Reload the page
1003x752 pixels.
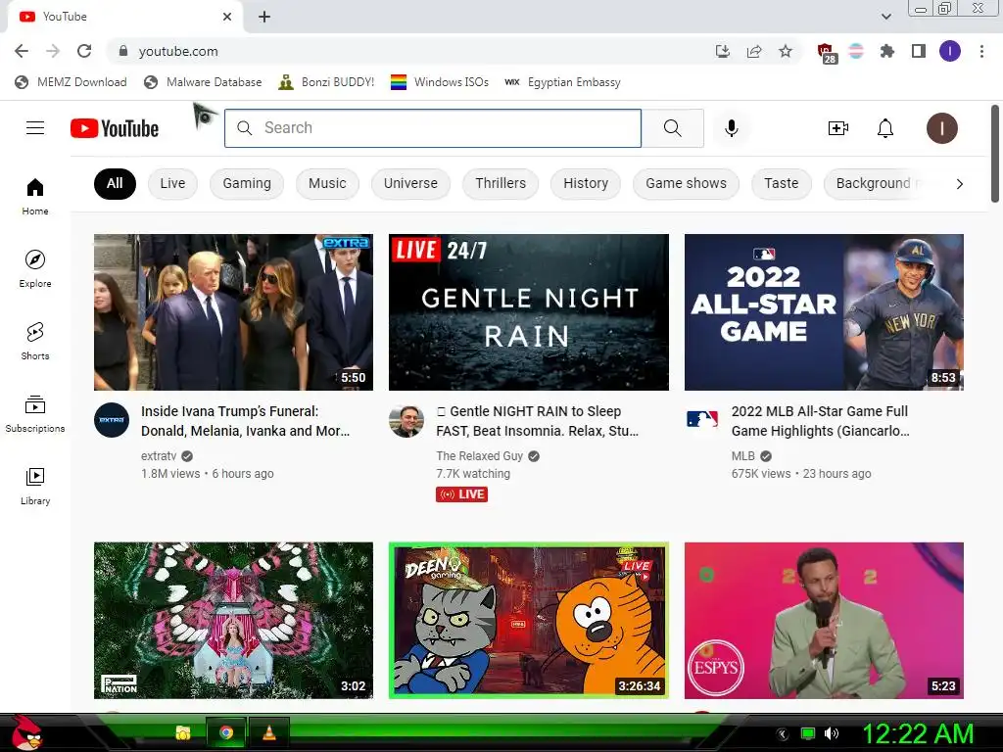tap(84, 51)
